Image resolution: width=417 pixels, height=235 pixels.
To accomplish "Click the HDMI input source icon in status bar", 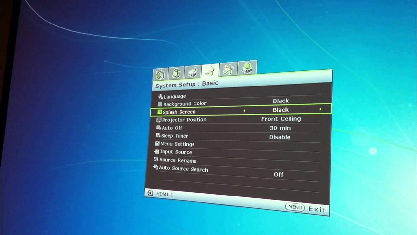I will pos(150,193).
